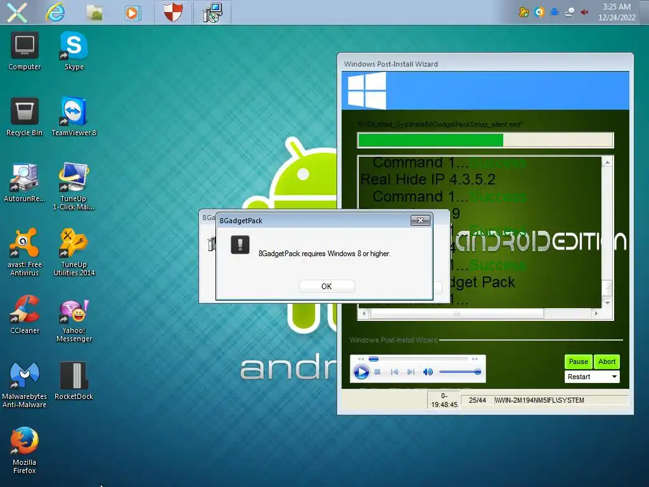Click the \\WIN-2M194NM5IFL\SYSTEM status text
This screenshot has width=649, height=487.
click(x=539, y=400)
